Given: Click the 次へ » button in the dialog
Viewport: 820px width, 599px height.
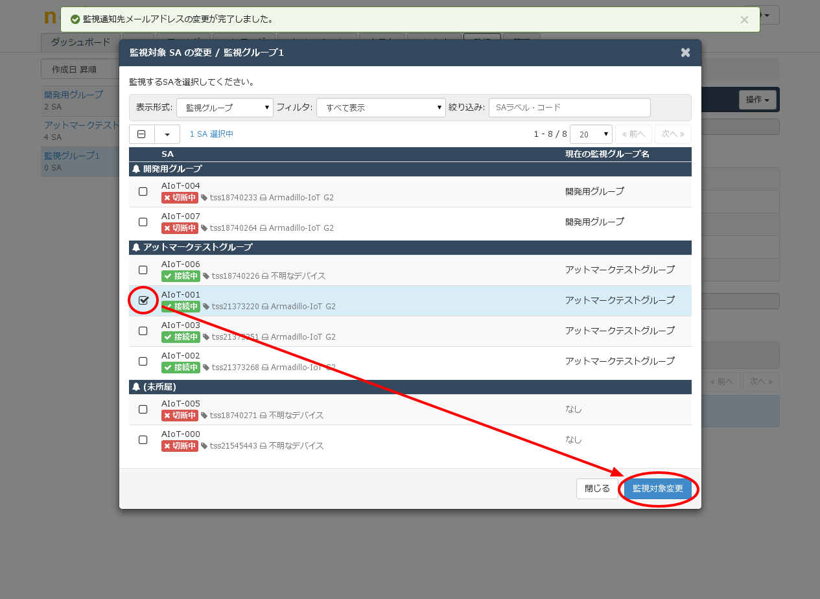Looking at the screenshot, I should click(673, 134).
